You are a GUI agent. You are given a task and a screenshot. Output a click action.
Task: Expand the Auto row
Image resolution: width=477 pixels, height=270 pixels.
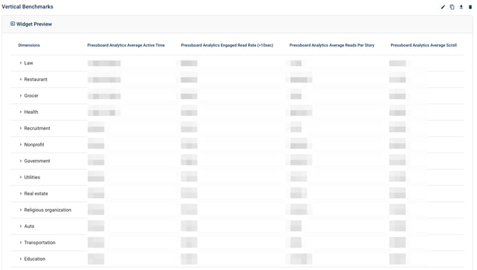[x=21, y=226]
